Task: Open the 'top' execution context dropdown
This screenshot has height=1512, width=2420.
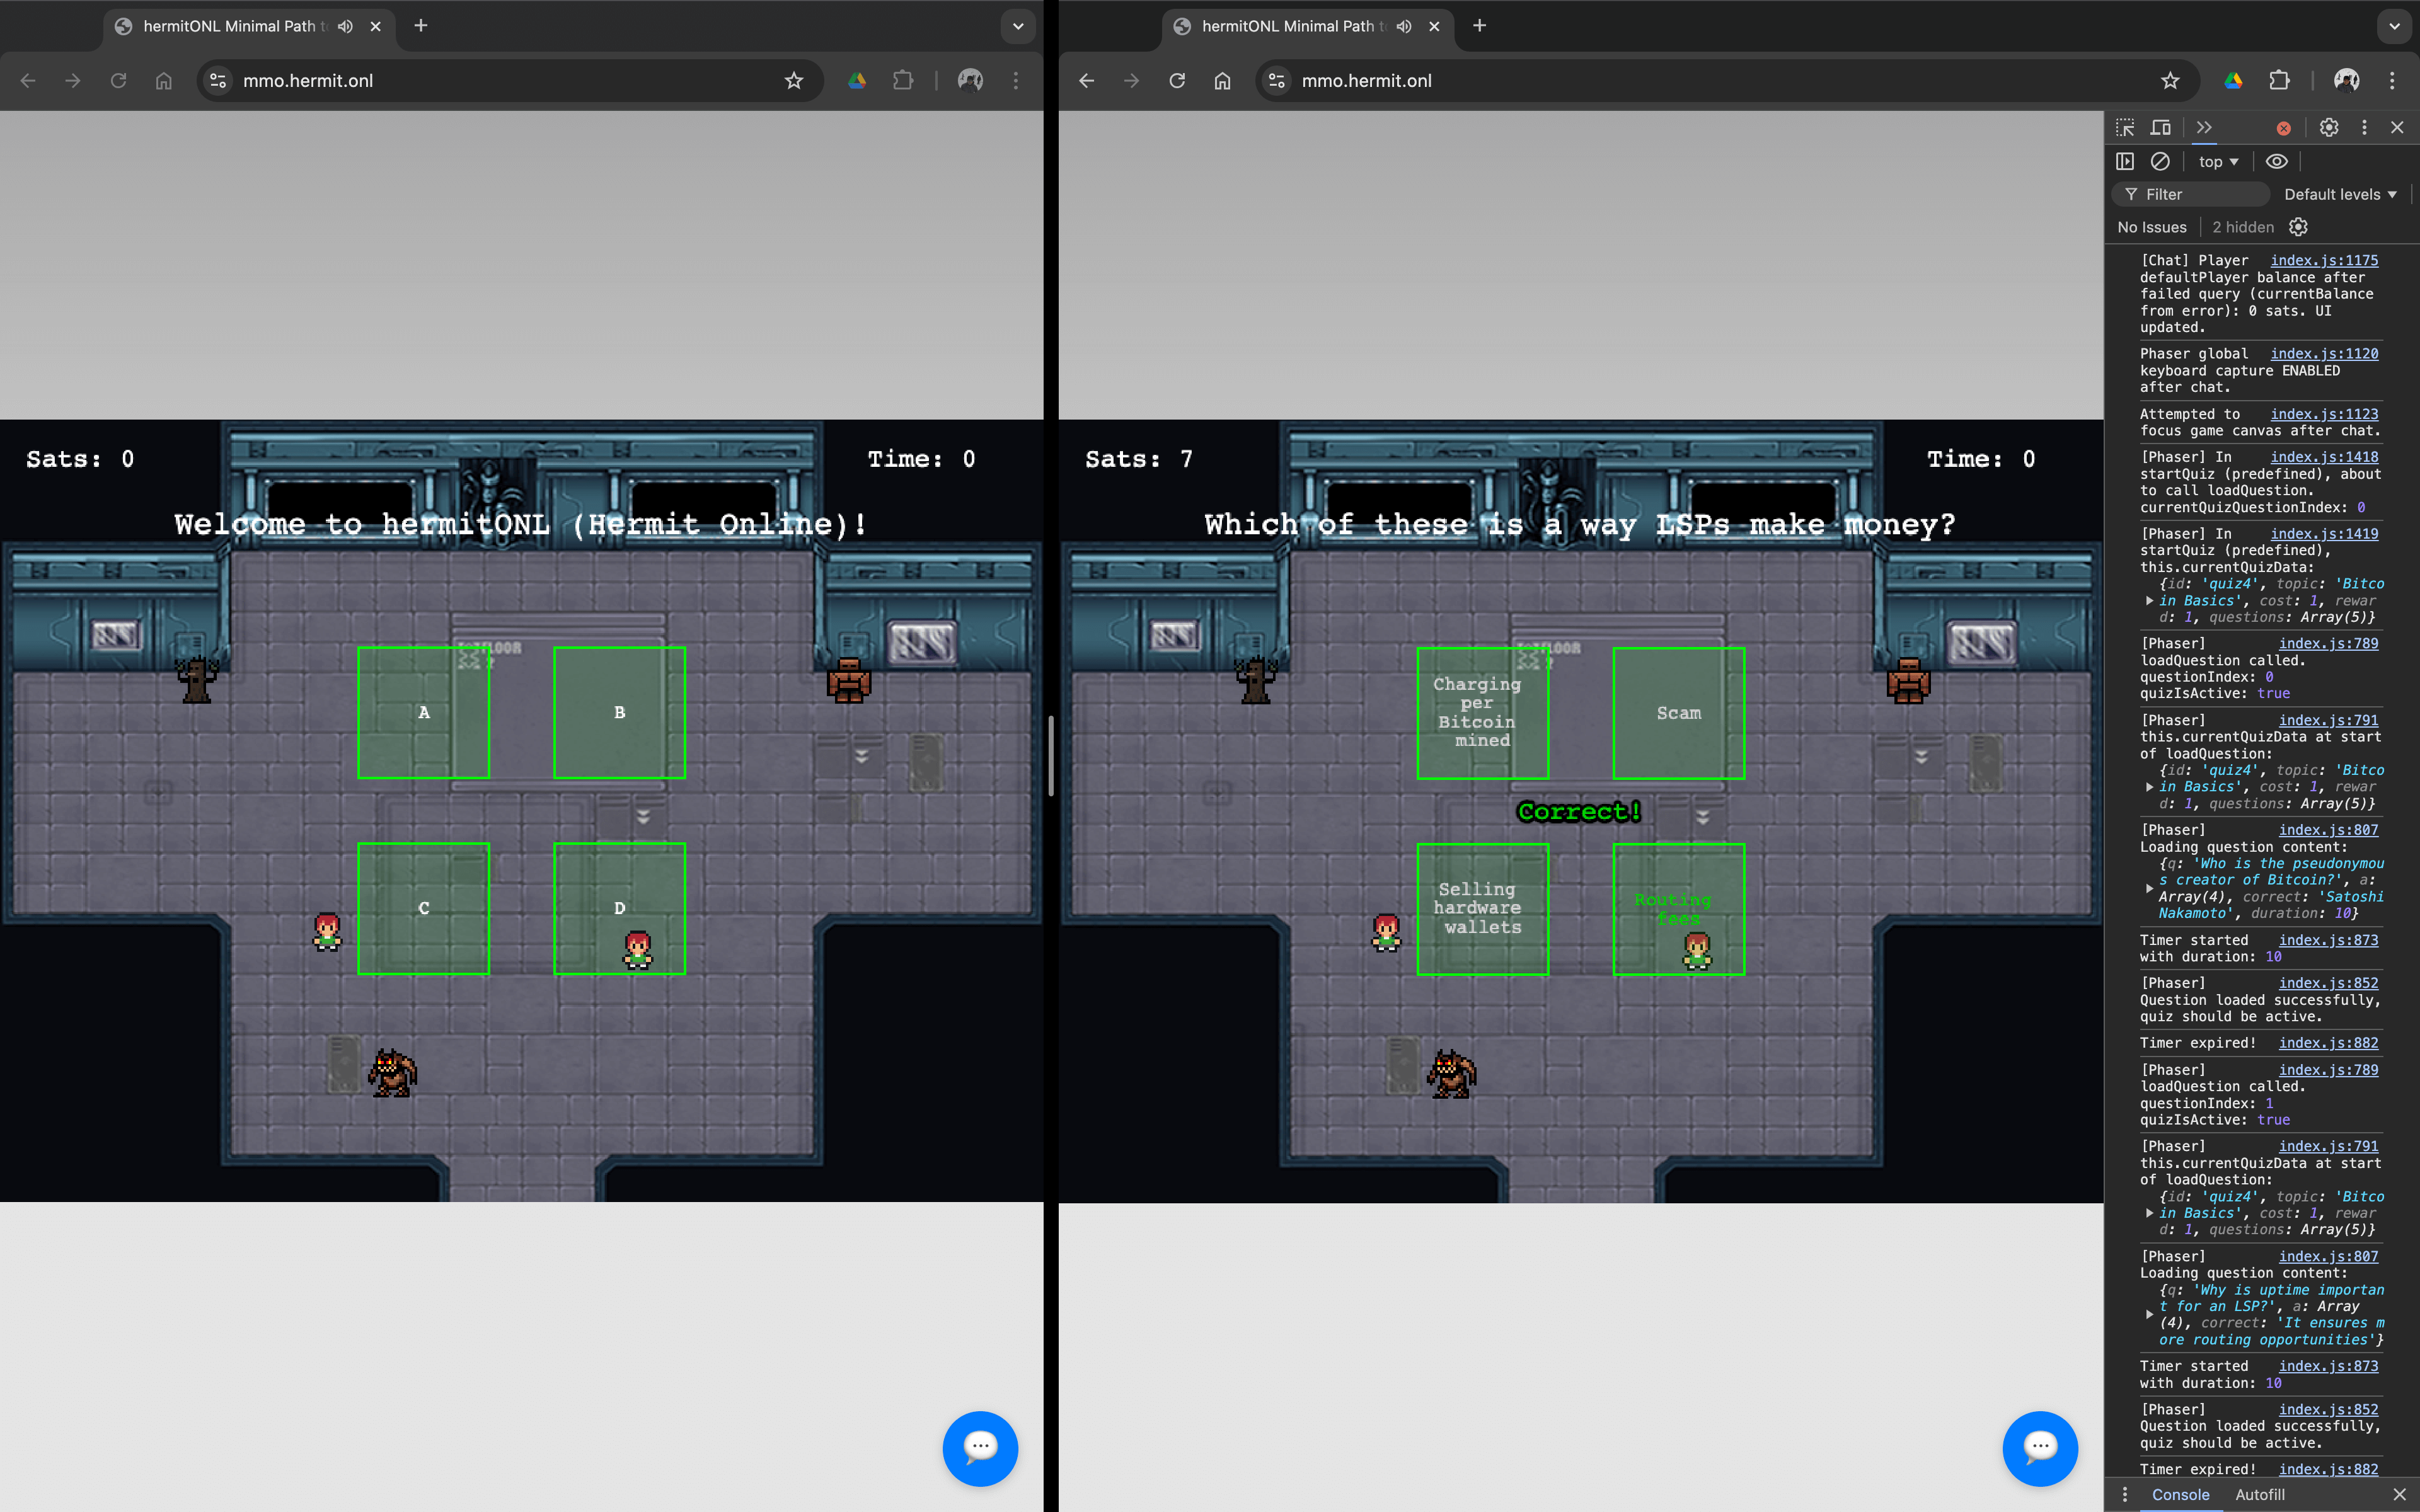Action: point(2217,161)
